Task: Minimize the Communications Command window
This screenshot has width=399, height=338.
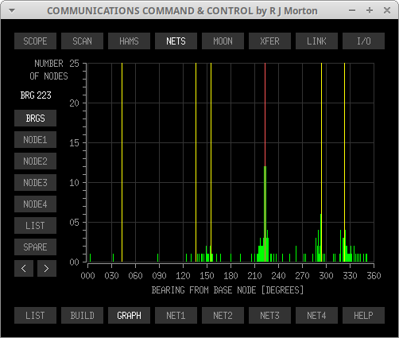Action: 352,10
